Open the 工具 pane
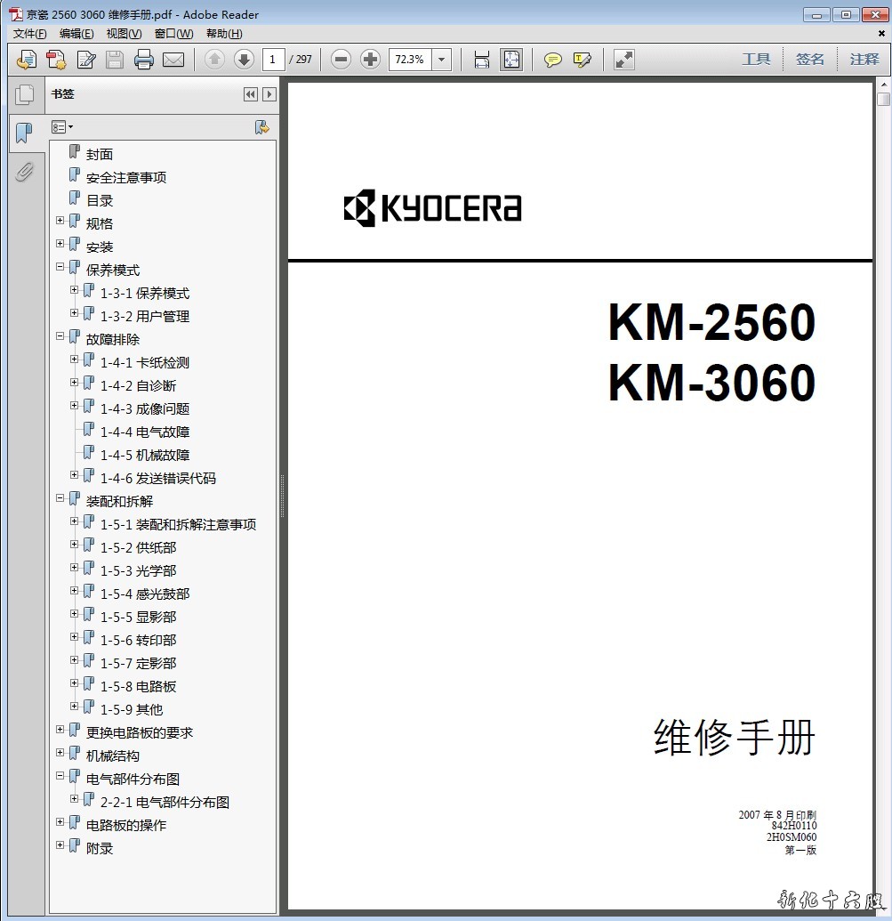 pyautogui.click(x=756, y=60)
